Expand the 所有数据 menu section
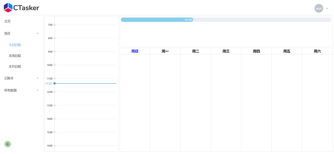 tap(22, 90)
